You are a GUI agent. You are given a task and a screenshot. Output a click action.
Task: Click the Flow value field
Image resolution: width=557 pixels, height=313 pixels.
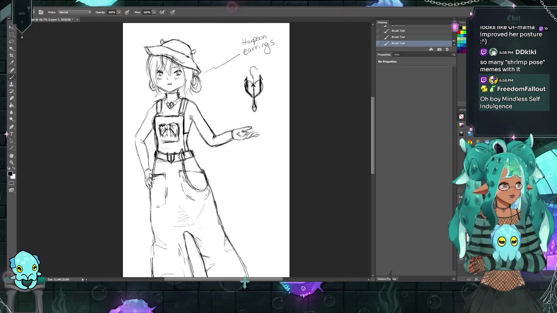pyautogui.click(x=147, y=12)
